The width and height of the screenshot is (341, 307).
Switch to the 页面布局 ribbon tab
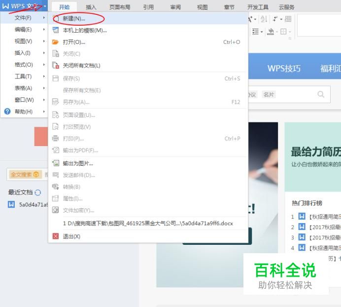(120, 7)
